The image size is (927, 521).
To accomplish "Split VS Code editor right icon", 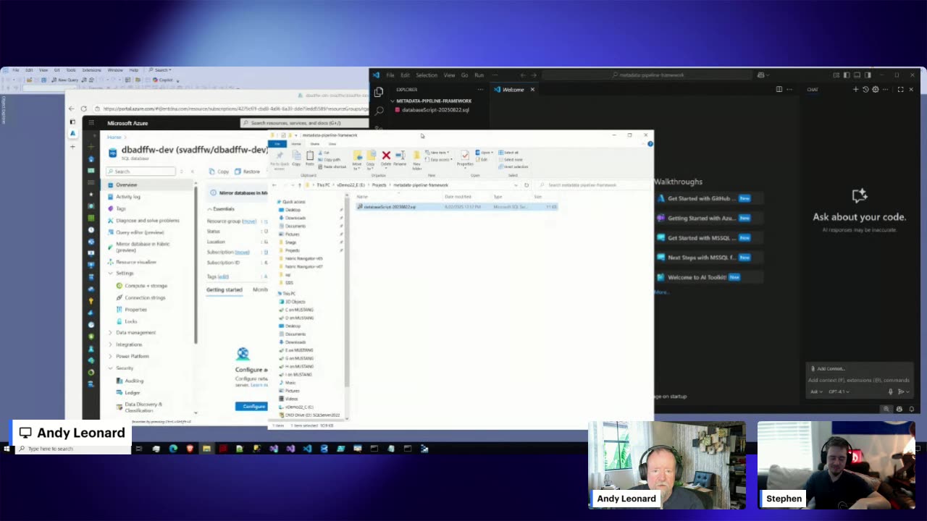I will point(779,90).
